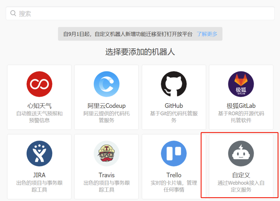This screenshot has height=201, width=280.
Task: Choose the GitHub octocat icon
Action: point(174,84)
